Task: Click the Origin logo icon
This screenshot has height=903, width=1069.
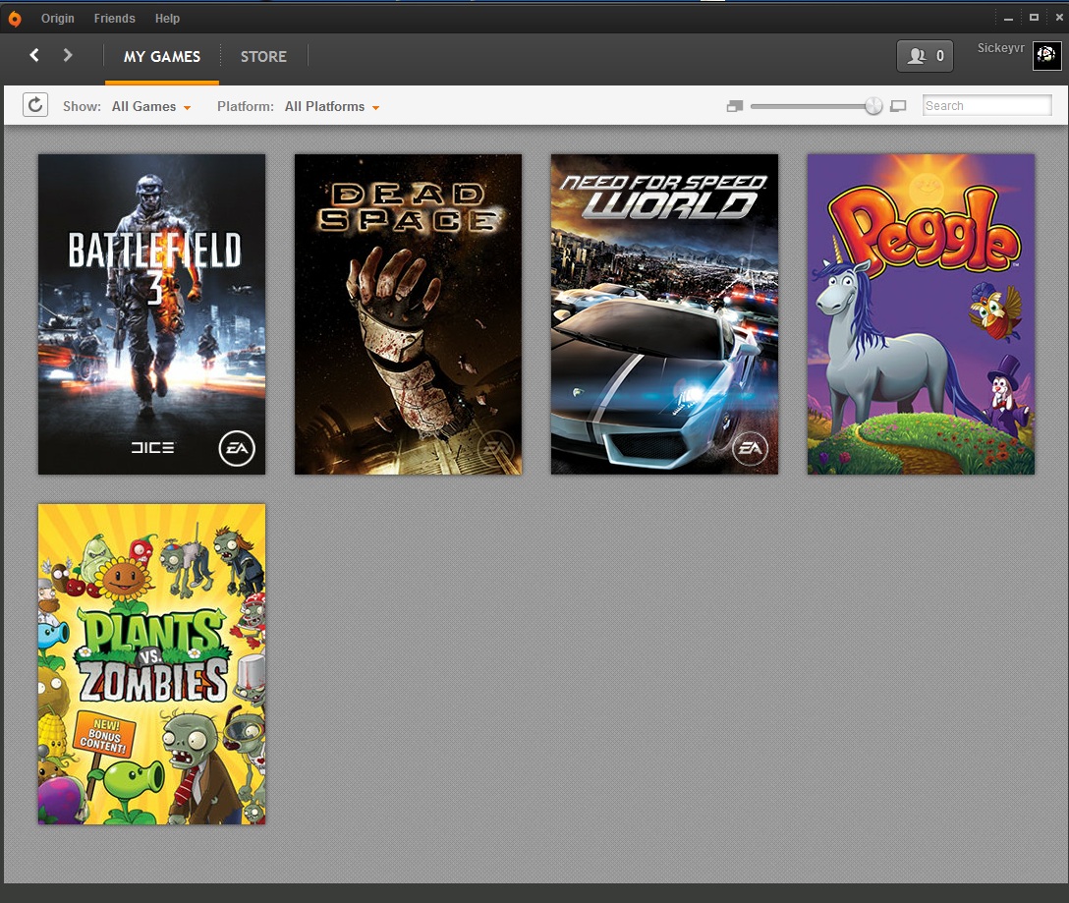Action: click(15, 18)
